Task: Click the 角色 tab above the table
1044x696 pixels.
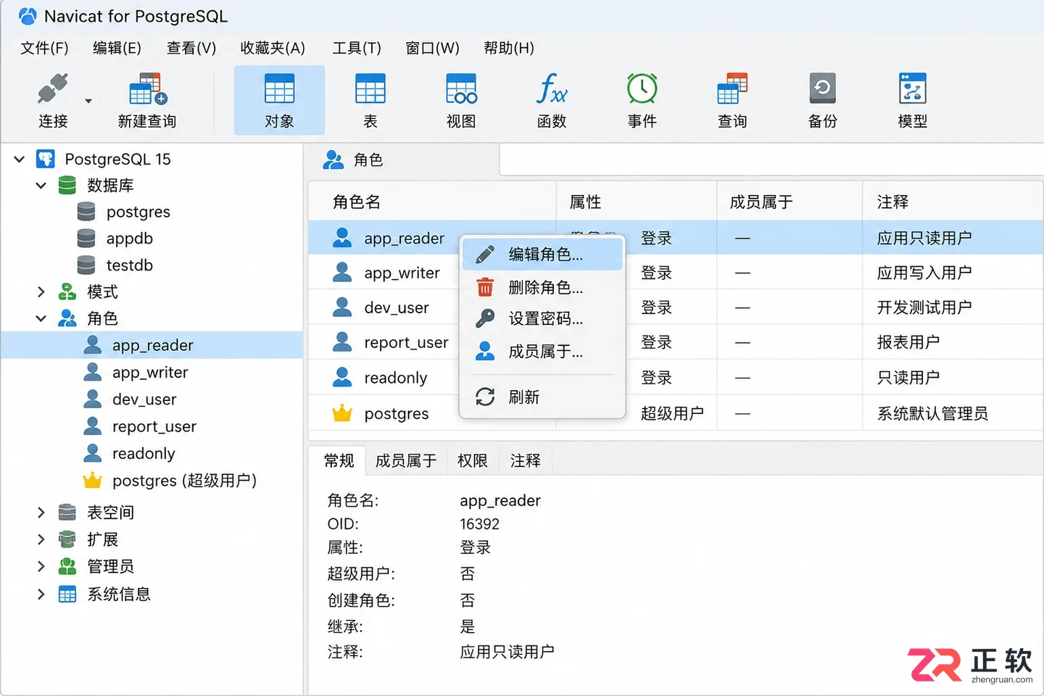Action: pos(403,160)
